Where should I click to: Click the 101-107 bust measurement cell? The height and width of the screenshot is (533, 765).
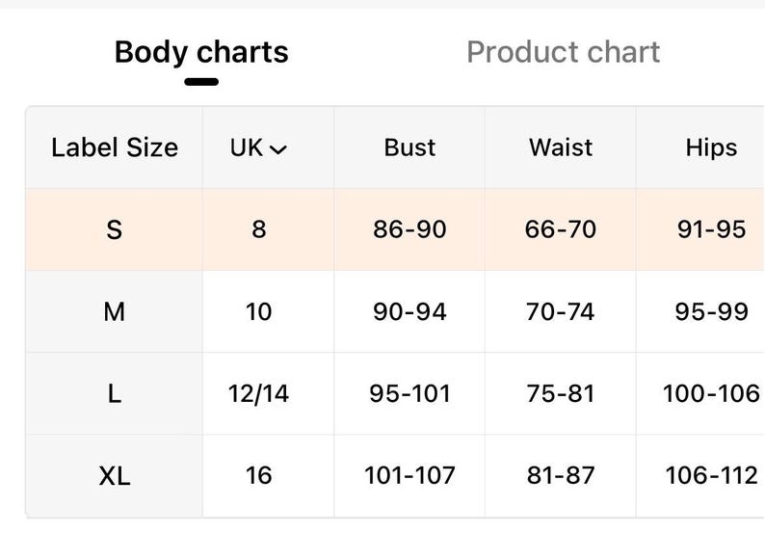409,476
